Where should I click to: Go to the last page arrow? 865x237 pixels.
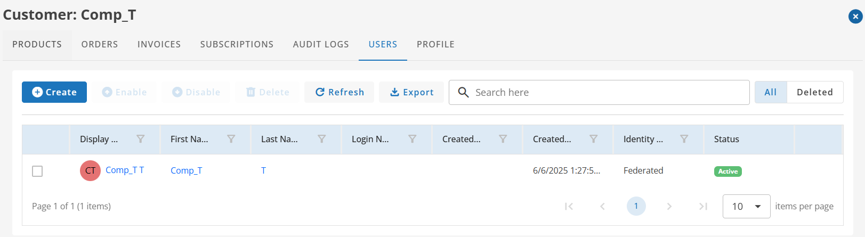[703, 206]
